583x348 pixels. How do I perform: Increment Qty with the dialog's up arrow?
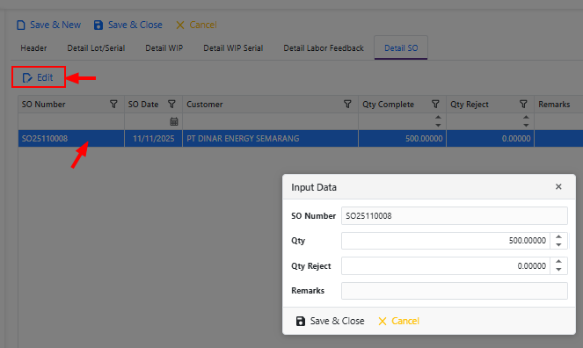[x=558, y=236]
